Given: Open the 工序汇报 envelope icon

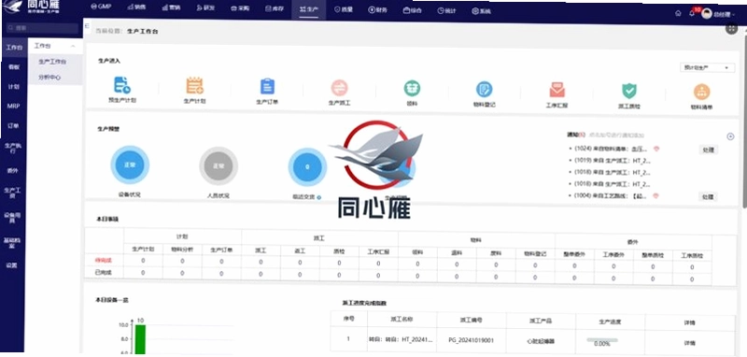Looking at the screenshot, I should pyautogui.click(x=557, y=90).
